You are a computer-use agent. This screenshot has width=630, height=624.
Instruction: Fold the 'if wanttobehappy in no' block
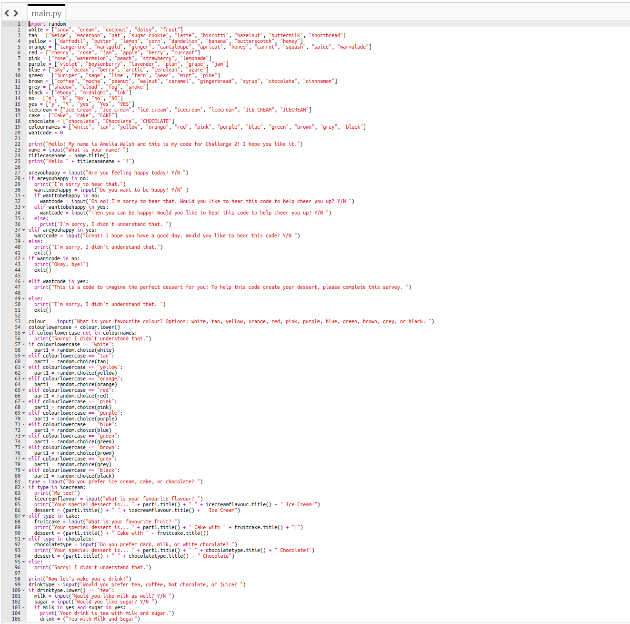coord(23,196)
